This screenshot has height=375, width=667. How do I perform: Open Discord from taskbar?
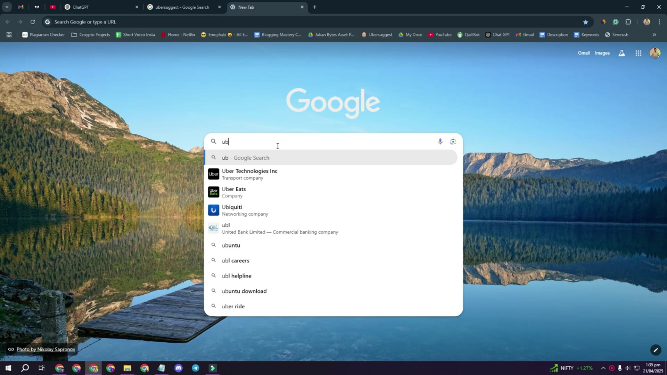point(179,368)
